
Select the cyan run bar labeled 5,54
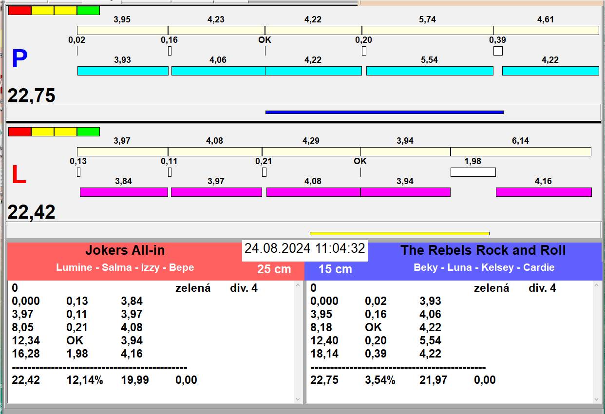[x=429, y=71]
